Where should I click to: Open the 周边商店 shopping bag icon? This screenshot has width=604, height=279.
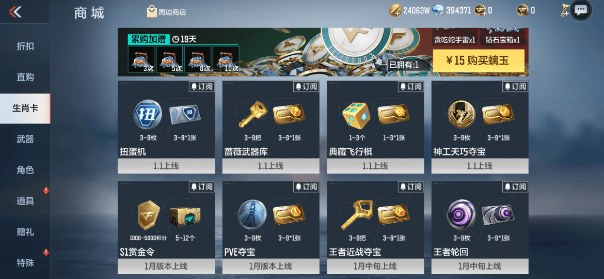[152, 11]
